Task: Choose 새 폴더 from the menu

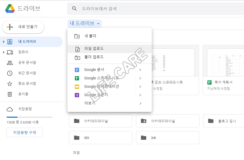Action: 110,36
